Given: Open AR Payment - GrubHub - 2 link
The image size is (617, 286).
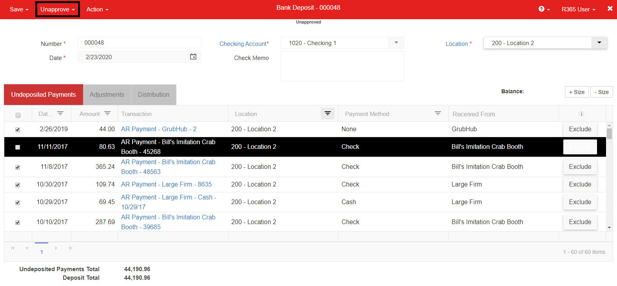Looking at the screenshot, I should 159,129.
